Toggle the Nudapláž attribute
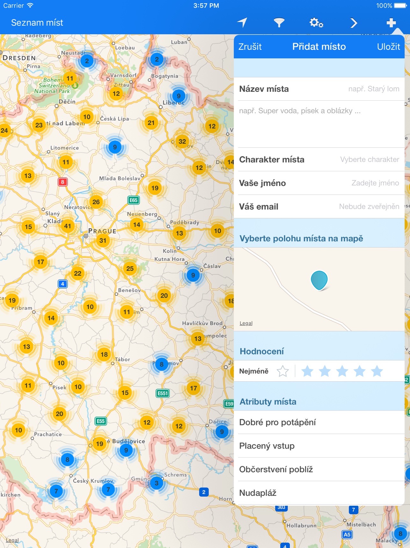The width and height of the screenshot is (410, 548). pos(319,493)
